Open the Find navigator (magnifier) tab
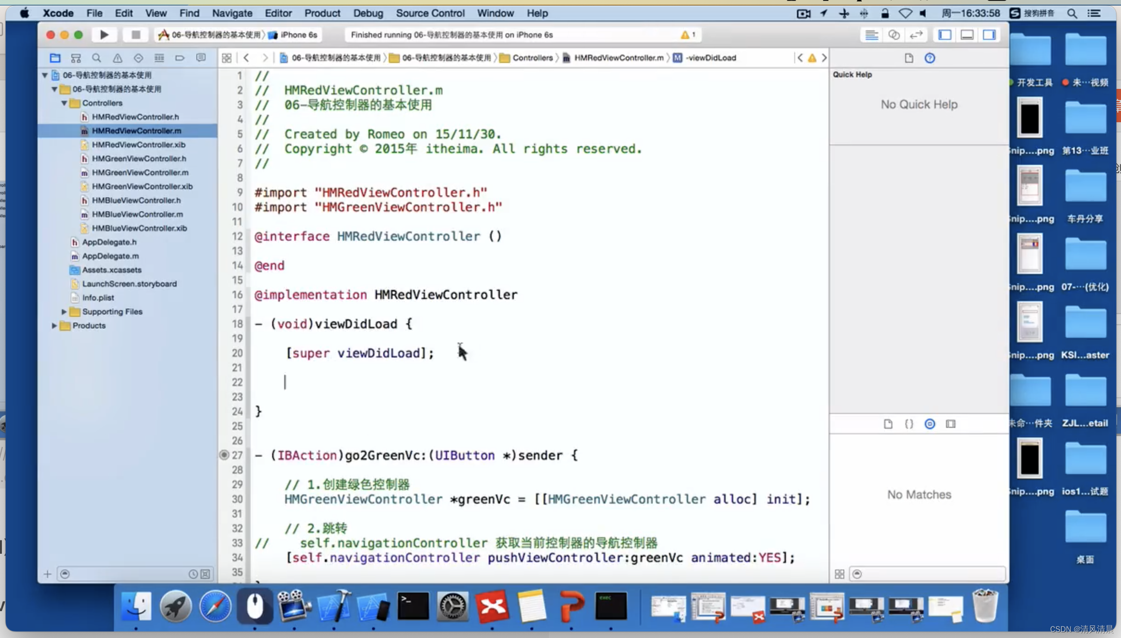Viewport: 1121px width, 638px height. 96,58
